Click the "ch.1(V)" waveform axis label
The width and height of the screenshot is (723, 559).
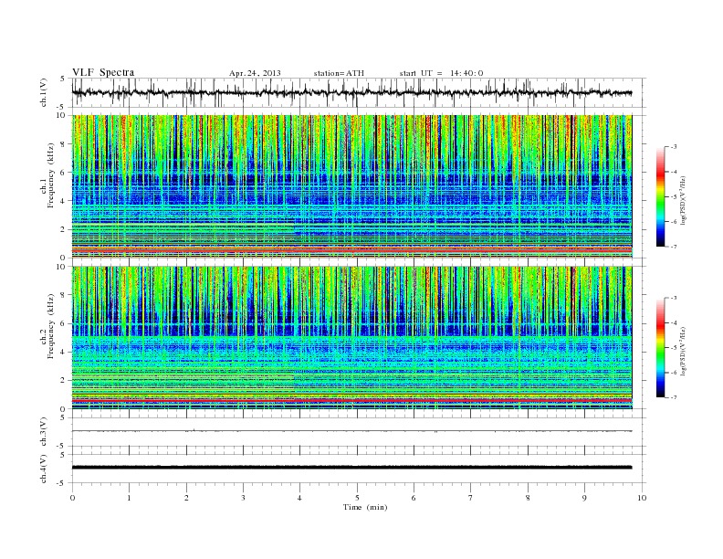point(44,92)
